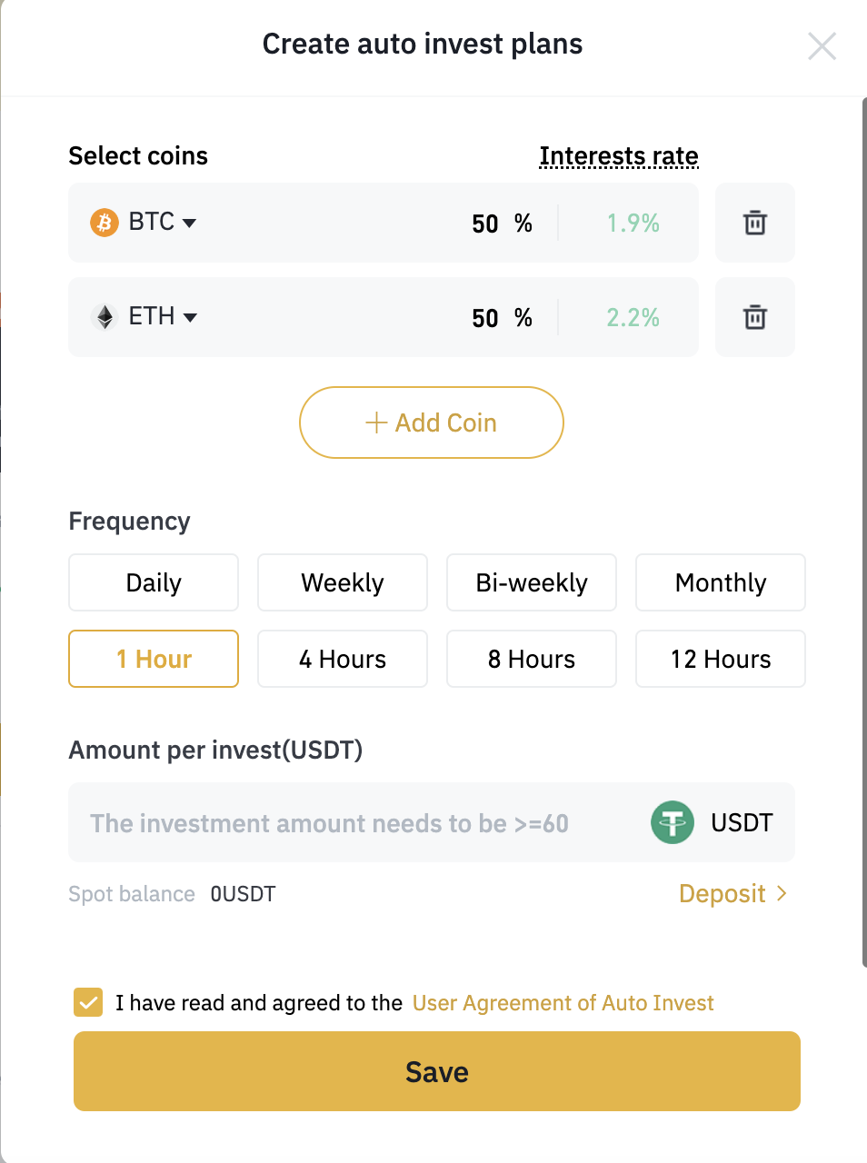
Task: Set frequency to Monthly
Action: [721, 582]
